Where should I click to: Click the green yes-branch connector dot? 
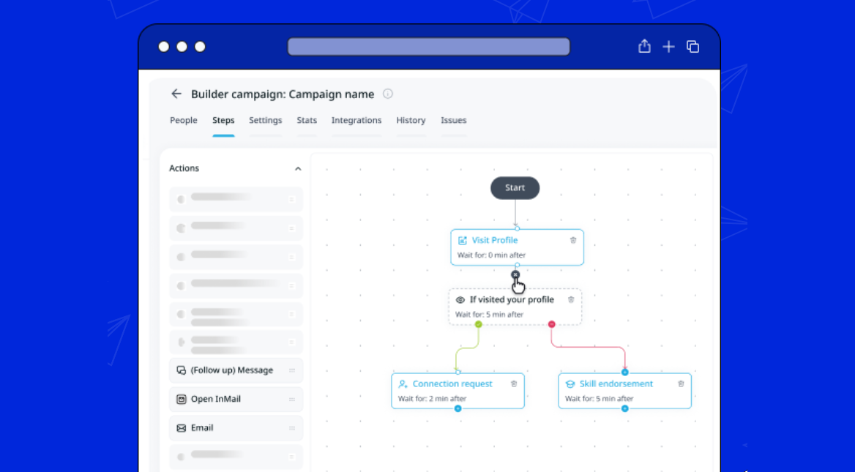tap(478, 324)
